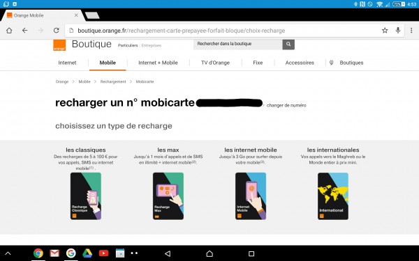This screenshot has width=419, height=261.
Task: Click the address bar URL
Action: (x=181, y=31)
